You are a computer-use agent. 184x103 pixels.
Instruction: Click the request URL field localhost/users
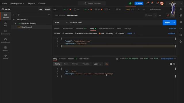(x=115, y=23)
